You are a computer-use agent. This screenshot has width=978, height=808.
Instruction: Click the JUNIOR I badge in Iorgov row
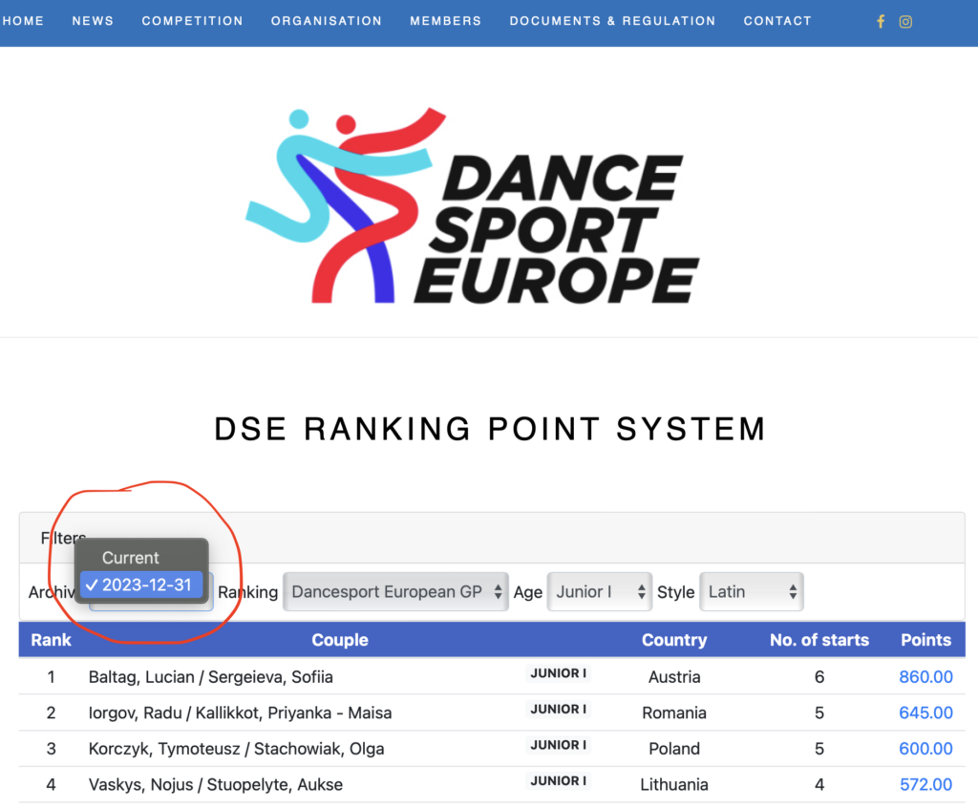point(558,710)
